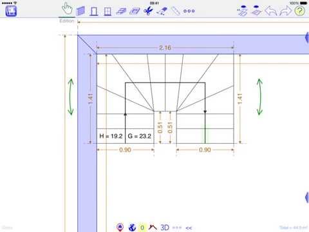
Task: Select the left 0.90 flight width dimension
Action: 125,150
